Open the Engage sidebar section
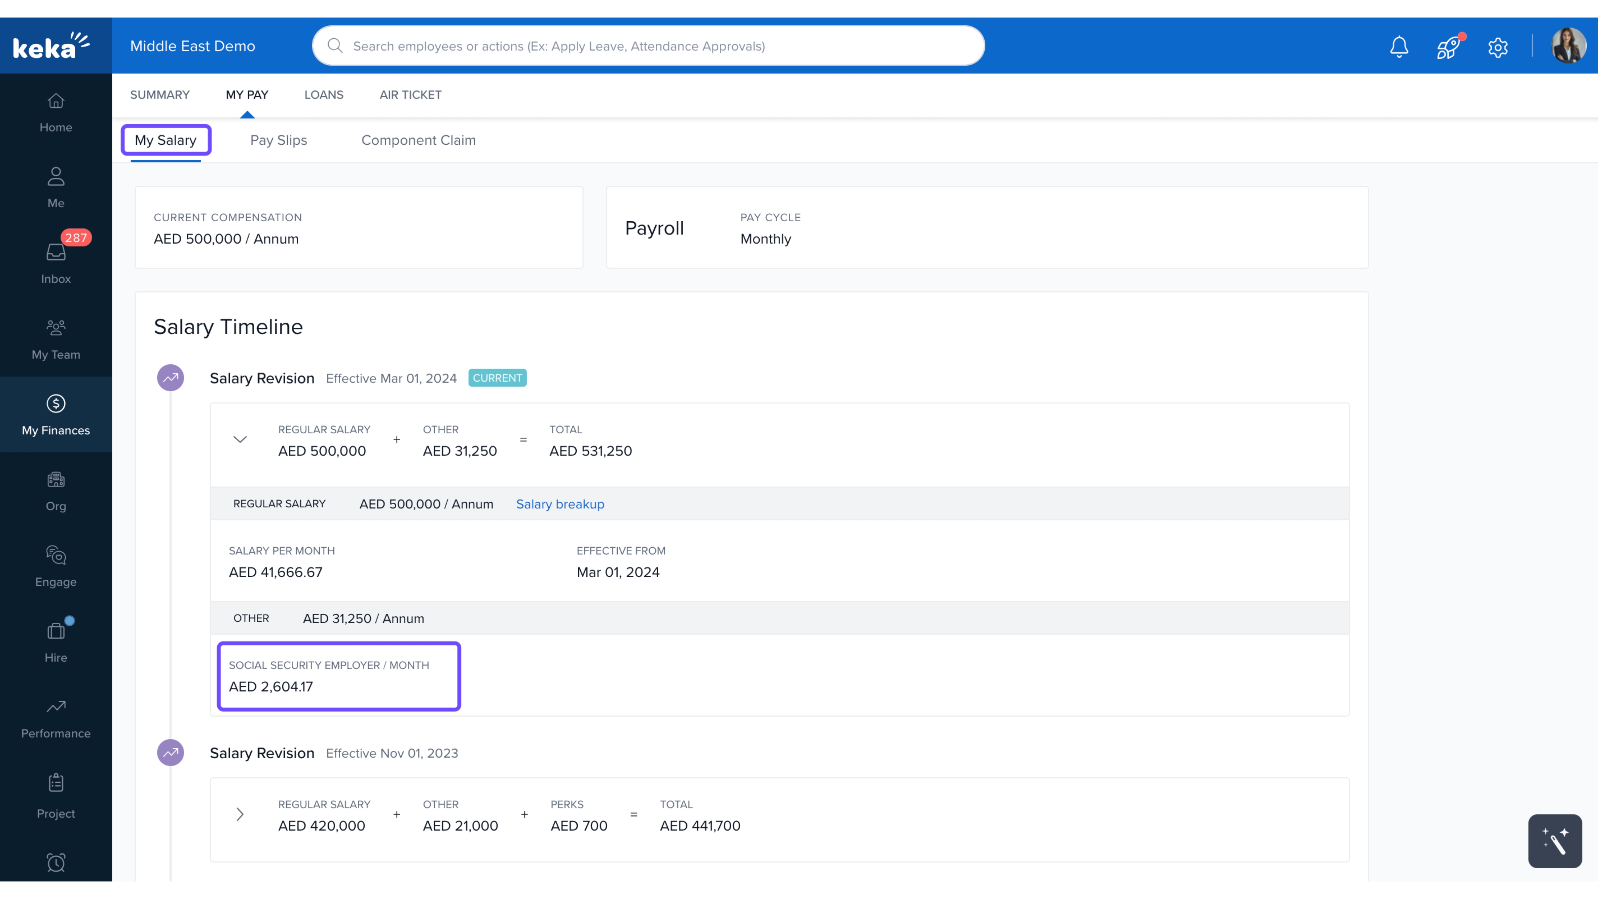The image size is (1598, 899). [56, 567]
